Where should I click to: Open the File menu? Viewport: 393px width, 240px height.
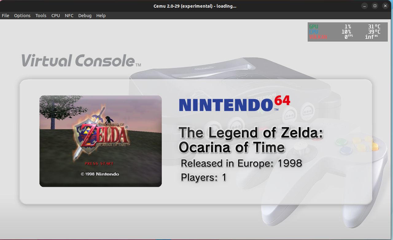[x=6, y=16]
